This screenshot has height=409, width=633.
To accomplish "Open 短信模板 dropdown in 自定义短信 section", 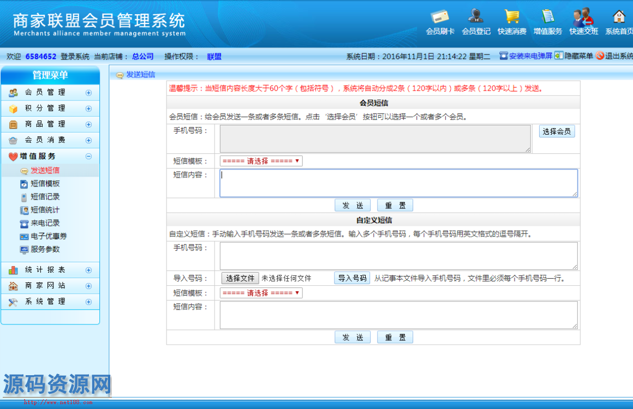I will (x=261, y=293).
